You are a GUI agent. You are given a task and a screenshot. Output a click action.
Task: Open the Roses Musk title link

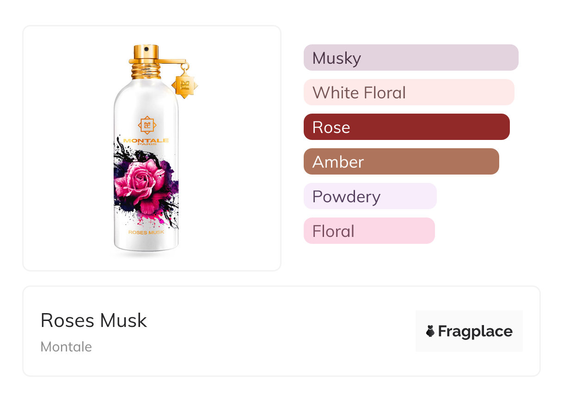point(94,320)
